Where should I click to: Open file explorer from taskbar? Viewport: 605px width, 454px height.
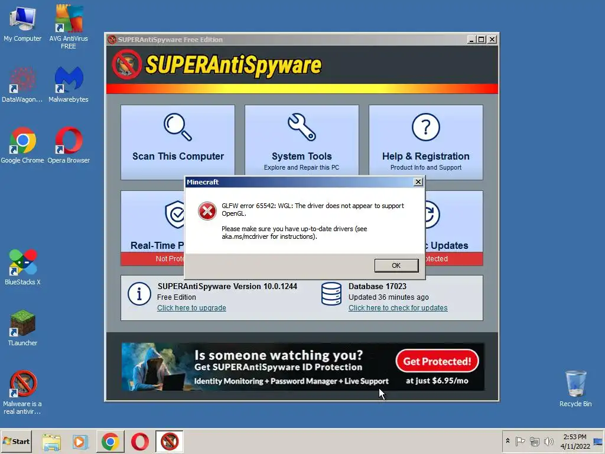[x=52, y=442]
